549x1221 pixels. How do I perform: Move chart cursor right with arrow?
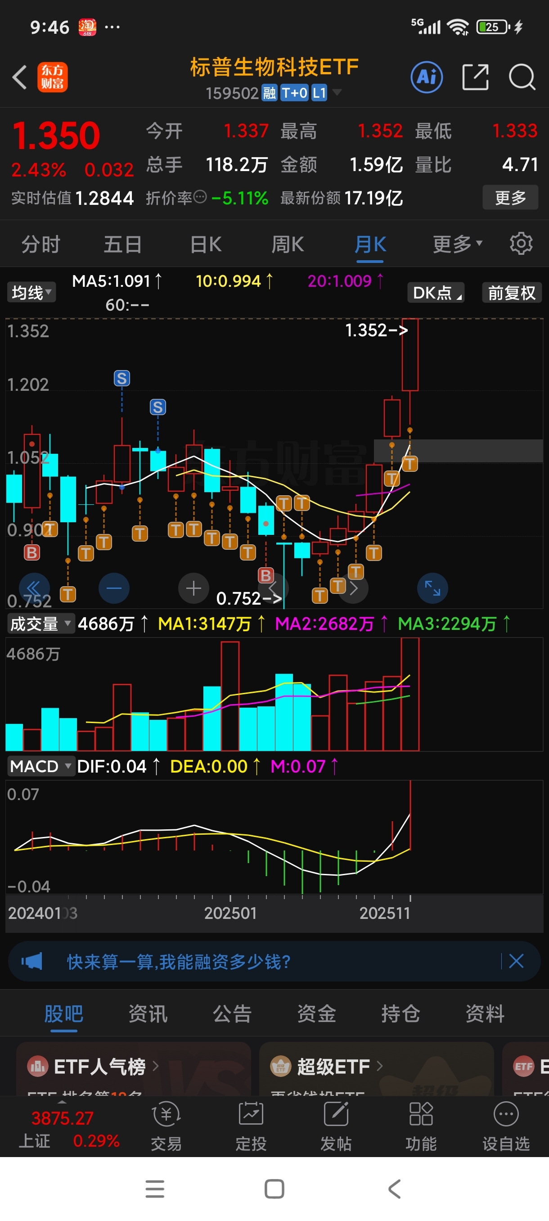tap(354, 588)
